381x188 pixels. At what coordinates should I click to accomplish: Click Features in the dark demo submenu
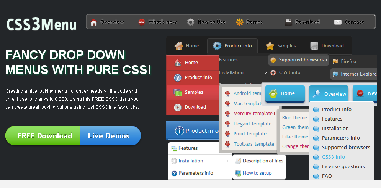pyautogui.click(x=228, y=60)
